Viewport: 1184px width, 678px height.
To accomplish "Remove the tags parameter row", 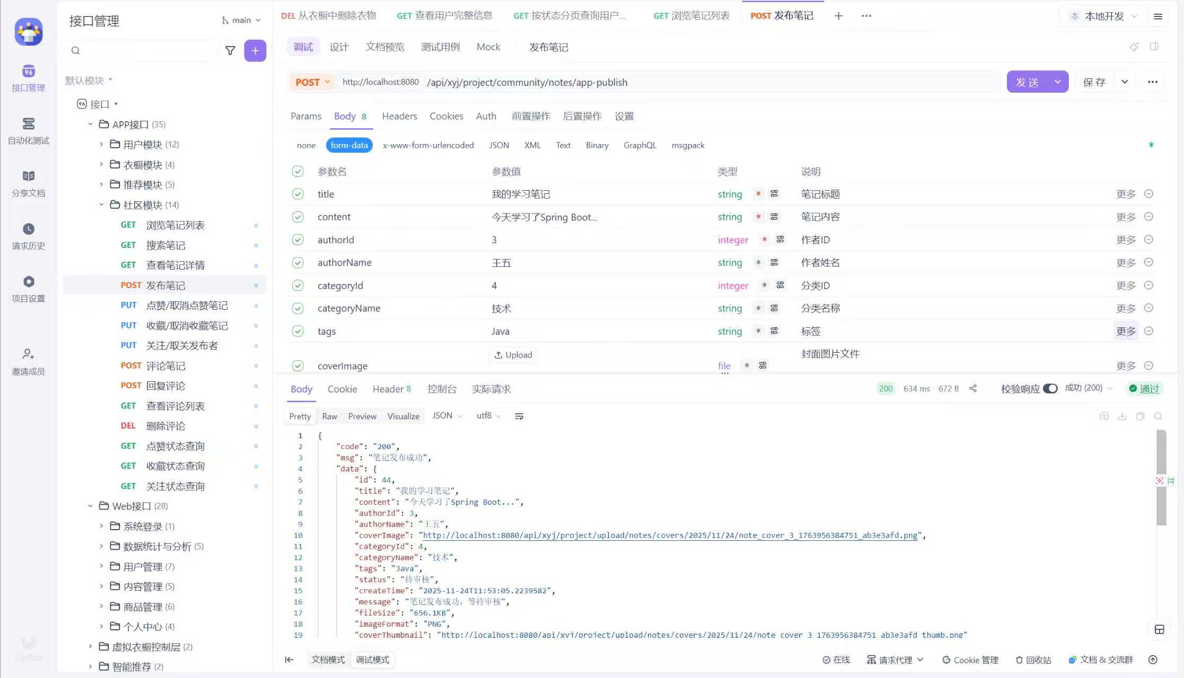I will pyautogui.click(x=1148, y=331).
